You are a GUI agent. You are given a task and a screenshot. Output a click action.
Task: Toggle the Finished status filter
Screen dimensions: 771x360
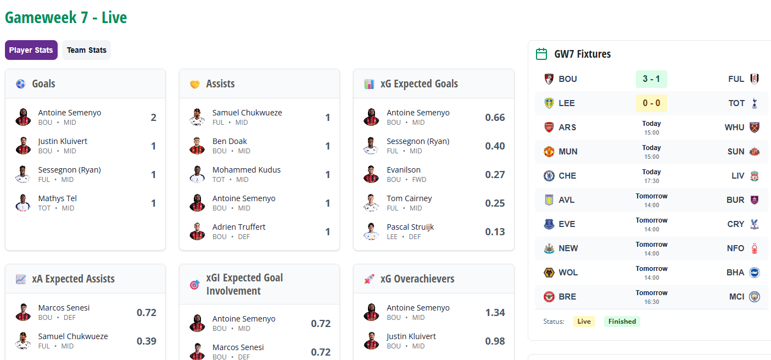[x=622, y=321]
